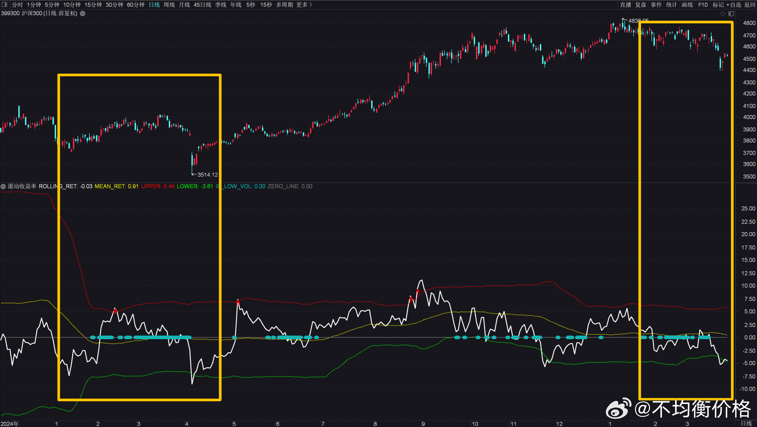Click 返回 to go back
Screen dimensions: 757x427
(x=750, y=5)
